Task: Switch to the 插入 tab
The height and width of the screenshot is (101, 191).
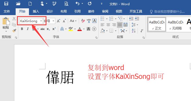Action: (36, 11)
